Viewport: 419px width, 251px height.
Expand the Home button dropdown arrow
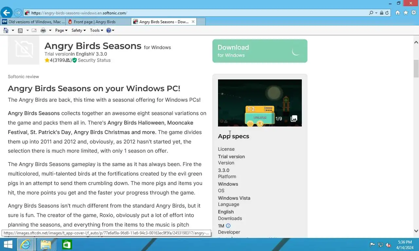pos(13,30)
